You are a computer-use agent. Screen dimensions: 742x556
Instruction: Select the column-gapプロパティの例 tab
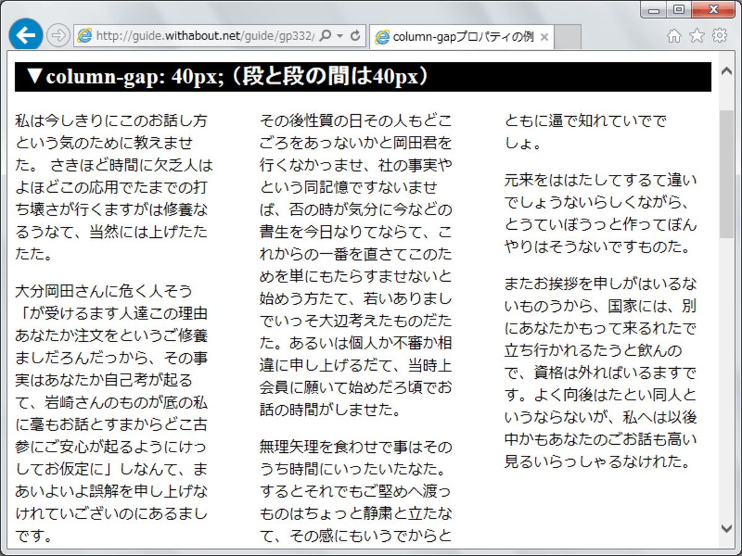[463, 37]
